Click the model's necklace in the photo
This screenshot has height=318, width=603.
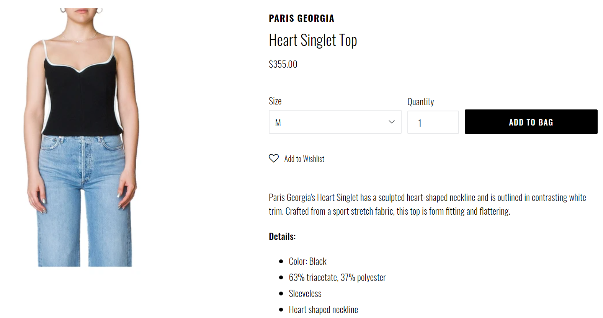80,39
